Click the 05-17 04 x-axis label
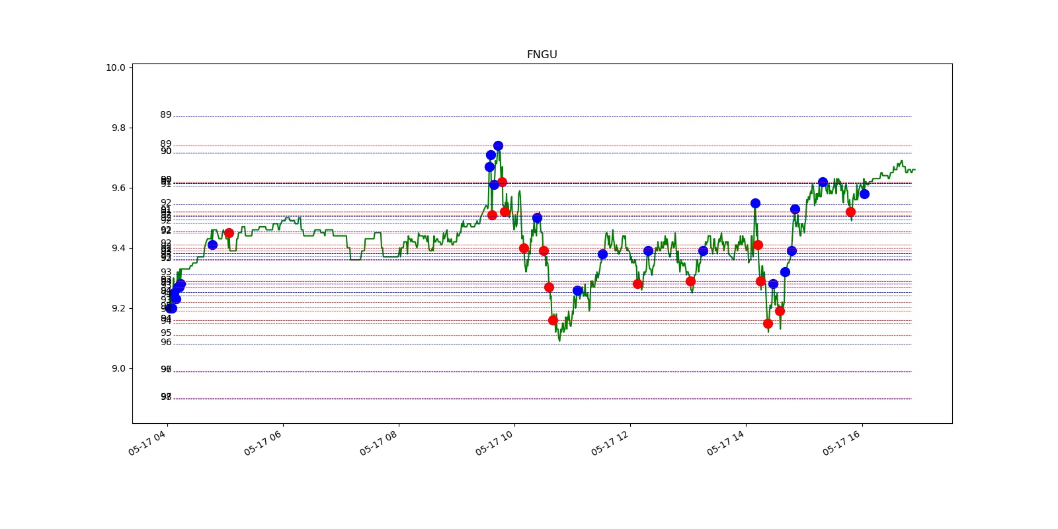1058x529 pixels. [x=147, y=442]
